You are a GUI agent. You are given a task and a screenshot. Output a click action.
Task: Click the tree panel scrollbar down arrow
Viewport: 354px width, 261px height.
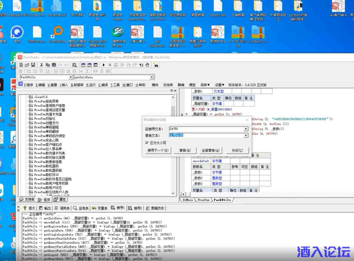[173, 193]
